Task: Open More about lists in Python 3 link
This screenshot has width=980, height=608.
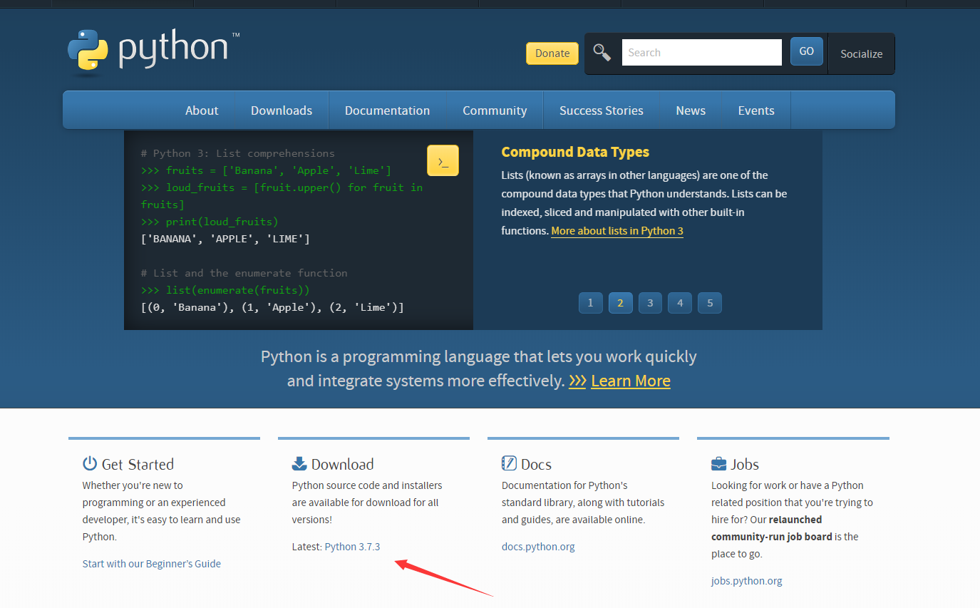Action: [617, 231]
